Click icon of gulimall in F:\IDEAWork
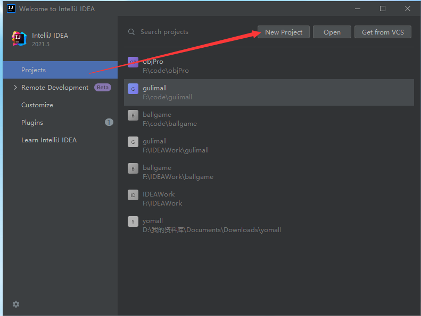Screen dimensions: 421x316 133,142
